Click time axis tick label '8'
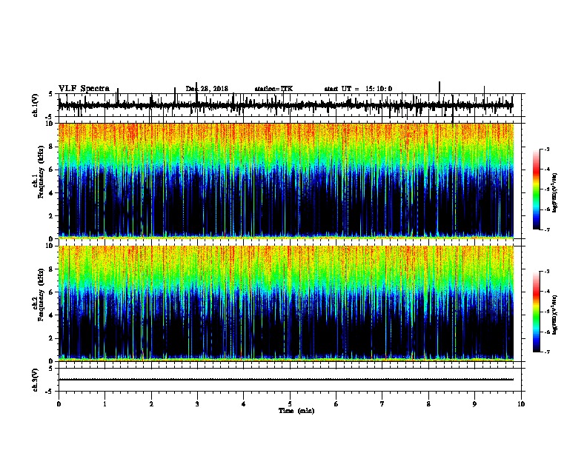The image size is (587, 453). 428,404
